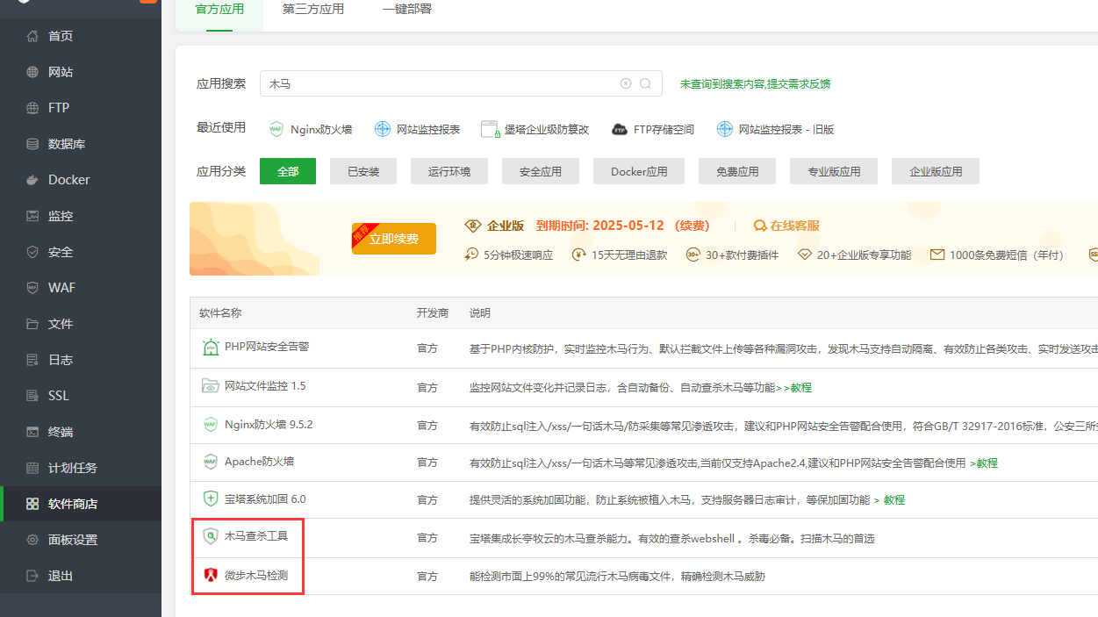Click the 安全 shield icon in the sidebar
This screenshot has height=617, width=1098.
32,252
